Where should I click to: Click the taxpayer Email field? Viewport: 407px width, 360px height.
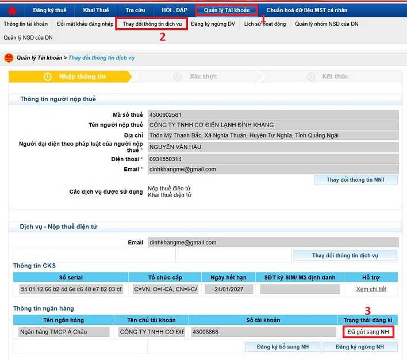[273, 169]
